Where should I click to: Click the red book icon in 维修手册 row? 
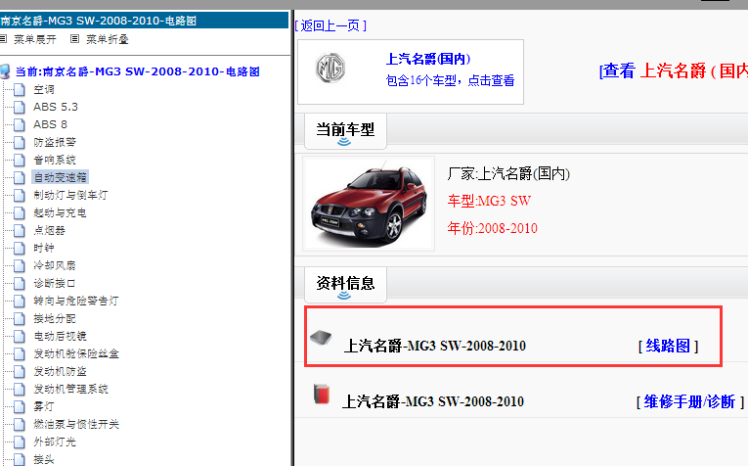click(x=322, y=394)
